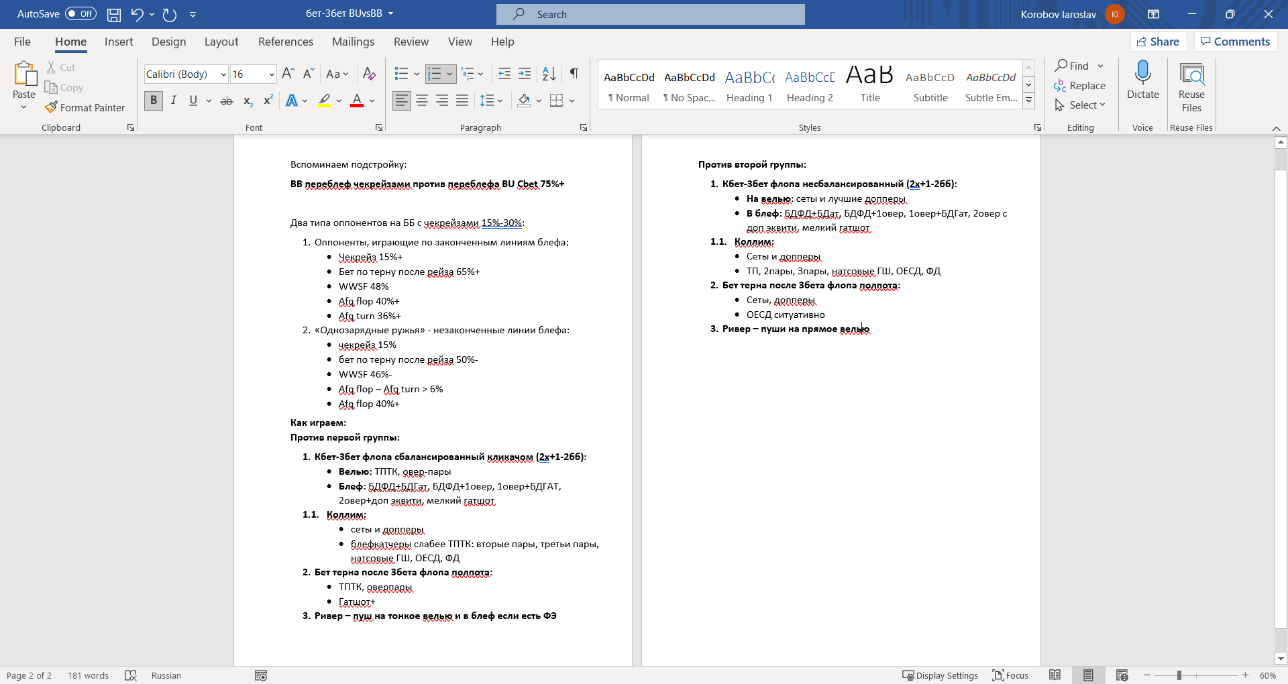Apply numbered list formatting
Image resolution: width=1288 pixels, height=684 pixels.
[435, 74]
